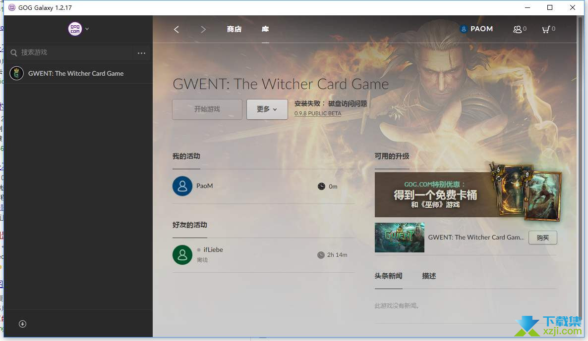Close the GOG Galaxy window
Screen dimensions: 588x341
pyautogui.click(x=572, y=7)
